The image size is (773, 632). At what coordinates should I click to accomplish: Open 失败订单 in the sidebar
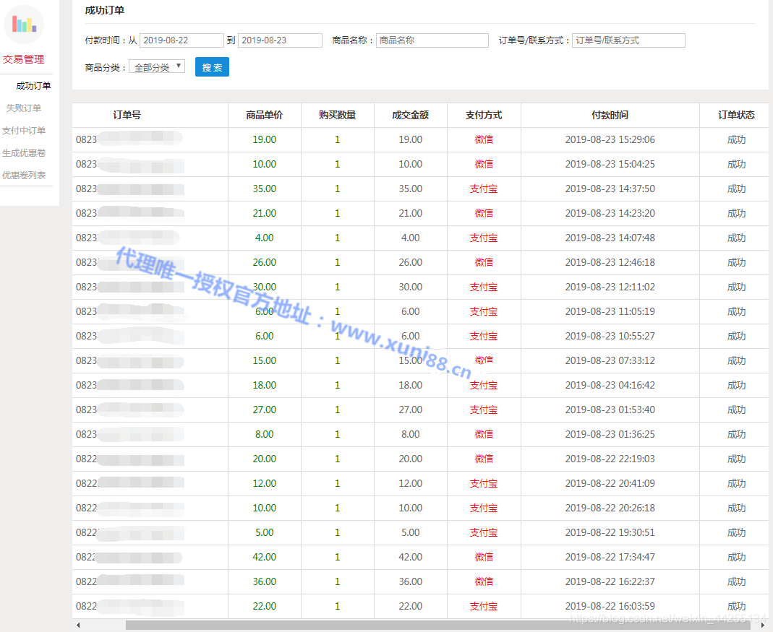click(24, 108)
